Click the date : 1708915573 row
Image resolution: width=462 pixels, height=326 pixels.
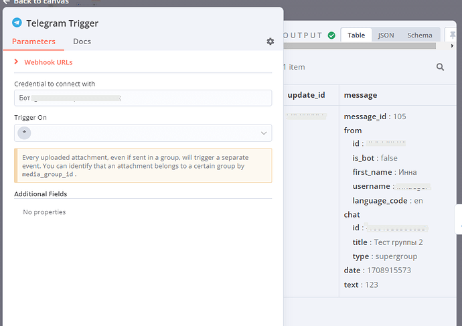[x=377, y=270]
